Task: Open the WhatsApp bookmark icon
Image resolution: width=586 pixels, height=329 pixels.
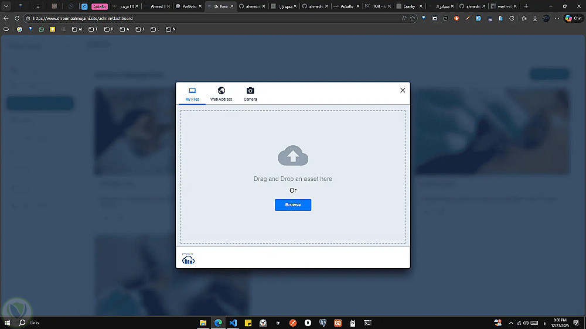Action: 42,29
